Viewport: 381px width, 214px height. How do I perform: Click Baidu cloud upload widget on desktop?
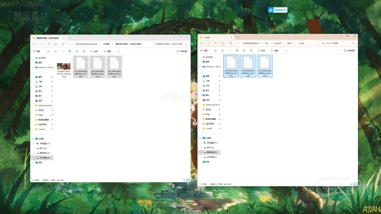pos(278,10)
